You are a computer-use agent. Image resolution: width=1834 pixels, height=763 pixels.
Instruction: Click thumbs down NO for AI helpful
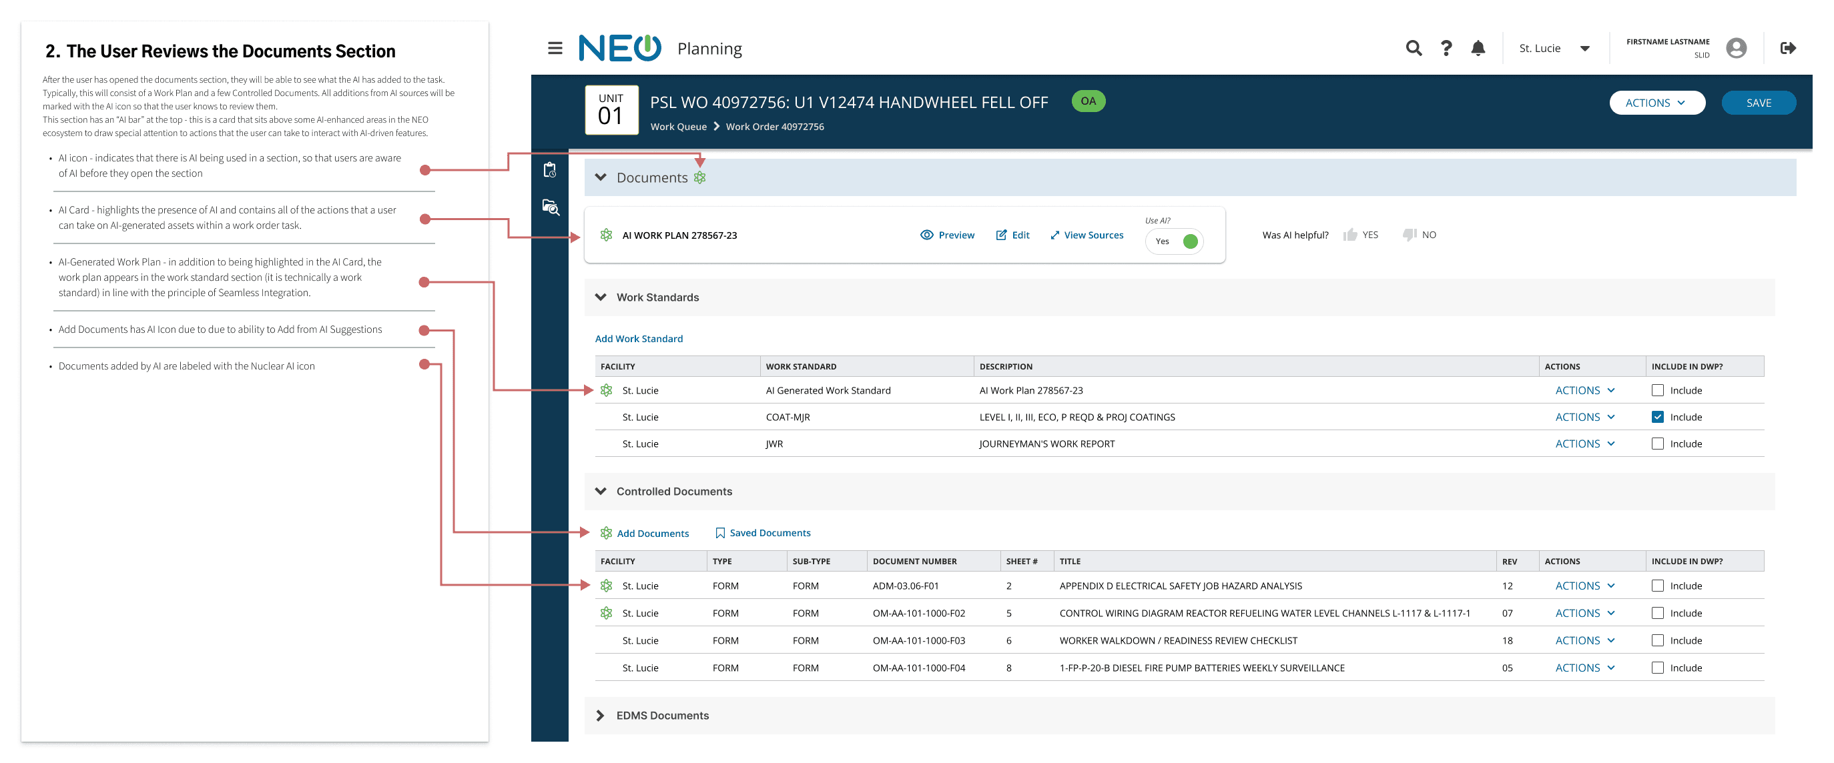(x=1419, y=235)
